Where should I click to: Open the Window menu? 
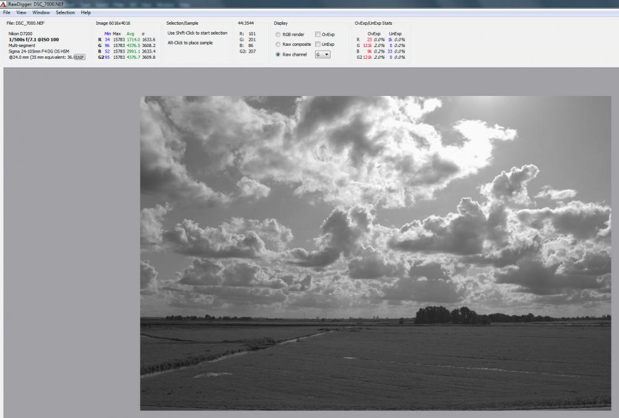coord(41,12)
